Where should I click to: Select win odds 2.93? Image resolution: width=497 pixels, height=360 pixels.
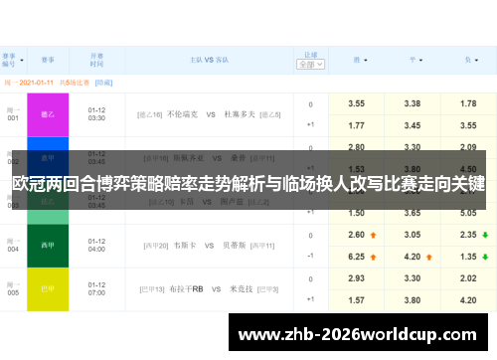pos(357,278)
